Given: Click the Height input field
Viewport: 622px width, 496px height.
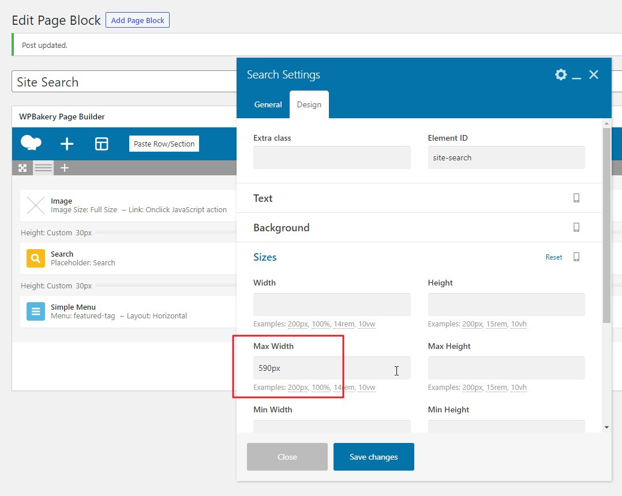Looking at the screenshot, I should click(506, 305).
